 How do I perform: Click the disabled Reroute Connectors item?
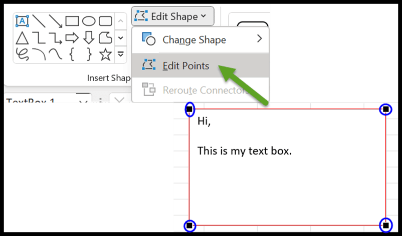[x=200, y=90]
